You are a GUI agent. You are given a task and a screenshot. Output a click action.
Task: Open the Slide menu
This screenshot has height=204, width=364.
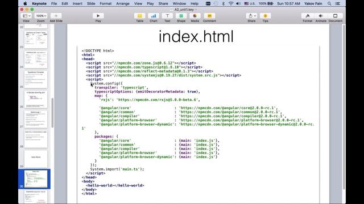coord(91,3)
